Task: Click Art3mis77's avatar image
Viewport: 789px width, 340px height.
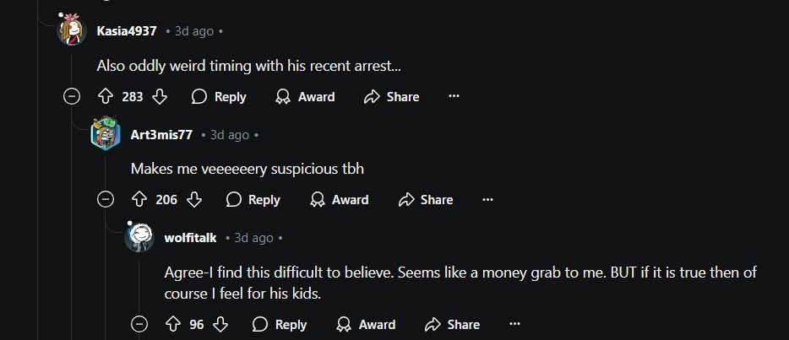Action: [106, 133]
